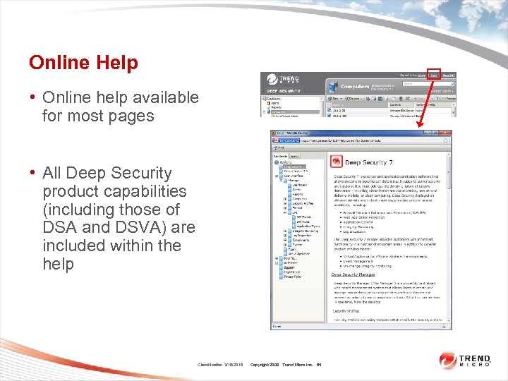Viewport: 508px width, 381px height.
Task: Expand the Computers help tree node
Action: (x=285, y=199)
